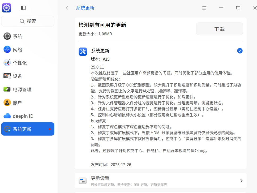Click the bug fix line about HDMI 显示屏

pos(164,133)
